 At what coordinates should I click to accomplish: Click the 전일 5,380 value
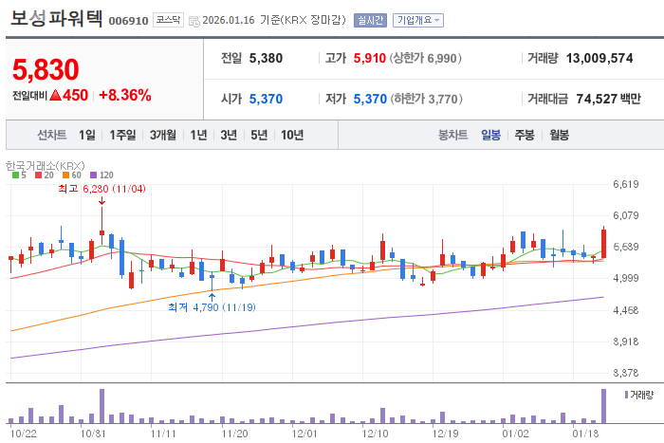(x=266, y=59)
